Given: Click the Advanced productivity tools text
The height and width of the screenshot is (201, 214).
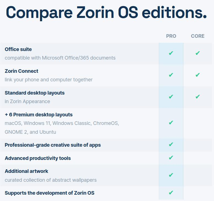Looking at the screenshot, I should 38,158.
